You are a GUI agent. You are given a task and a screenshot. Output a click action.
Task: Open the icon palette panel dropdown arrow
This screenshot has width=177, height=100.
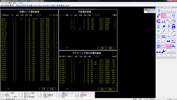(173, 7)
